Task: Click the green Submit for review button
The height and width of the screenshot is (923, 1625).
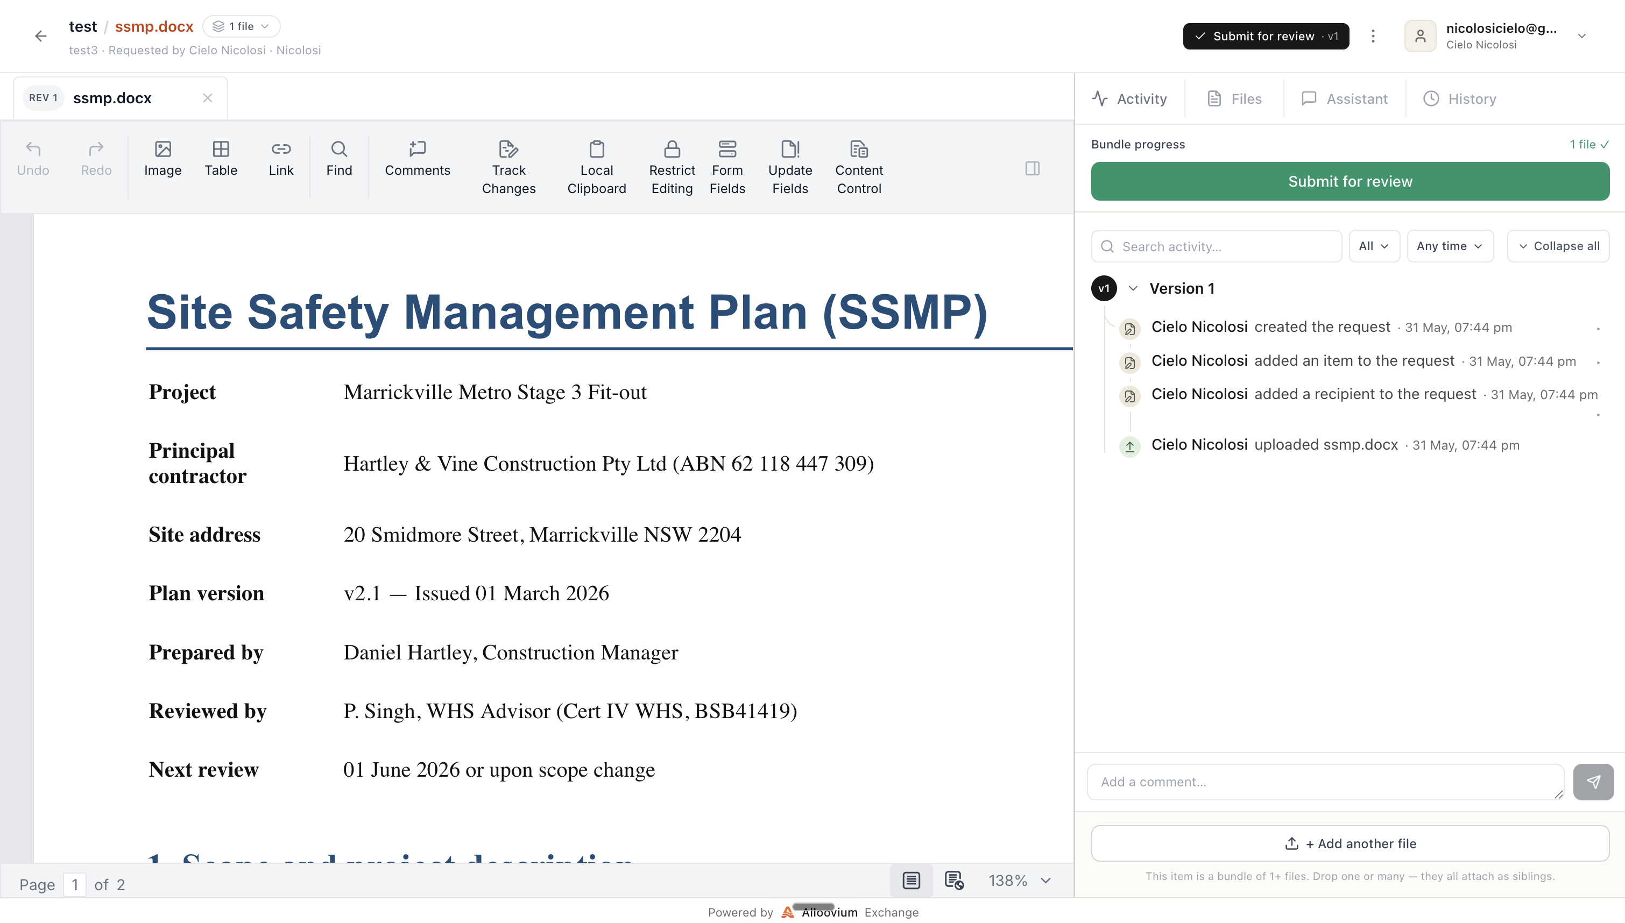Action: (1350, 181)
